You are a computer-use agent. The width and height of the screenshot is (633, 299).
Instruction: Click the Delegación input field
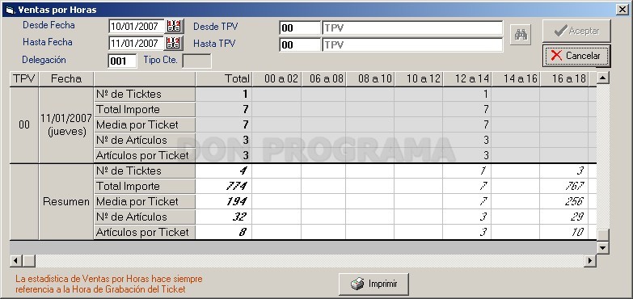coord(123,61)
